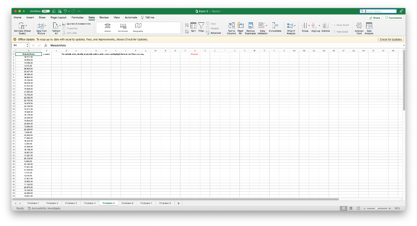Switch to Page Break Preview
The height and width of the screenshot is (226, 417).
click(358, 208)
